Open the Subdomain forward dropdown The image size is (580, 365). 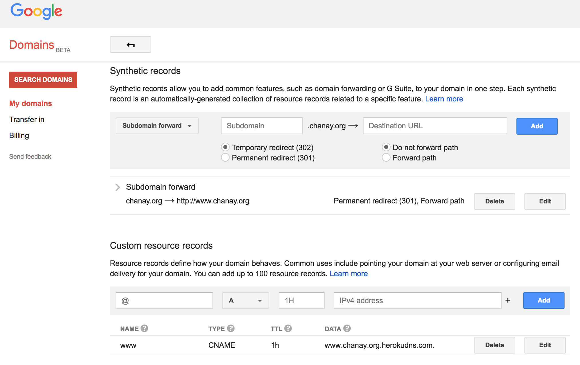[157, 126]
